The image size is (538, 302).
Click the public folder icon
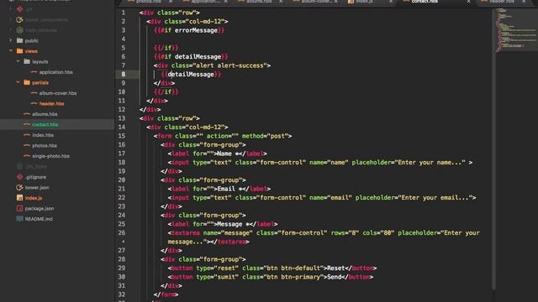click(20, 41)
